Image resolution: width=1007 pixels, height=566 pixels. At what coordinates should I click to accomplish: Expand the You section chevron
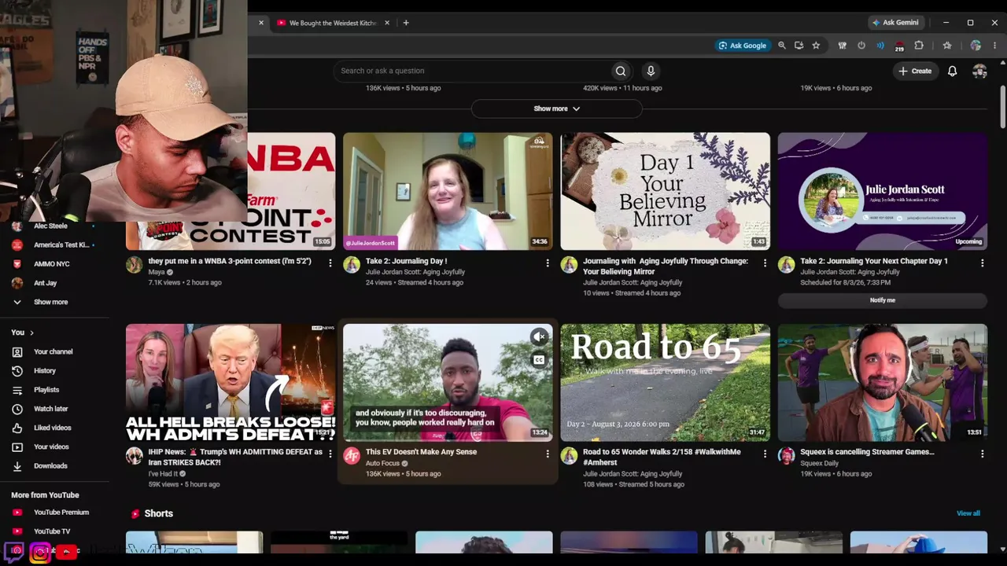click(31, 333)
